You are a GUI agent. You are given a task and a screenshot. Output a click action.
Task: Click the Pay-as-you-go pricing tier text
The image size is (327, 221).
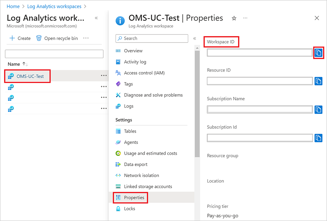222,216
